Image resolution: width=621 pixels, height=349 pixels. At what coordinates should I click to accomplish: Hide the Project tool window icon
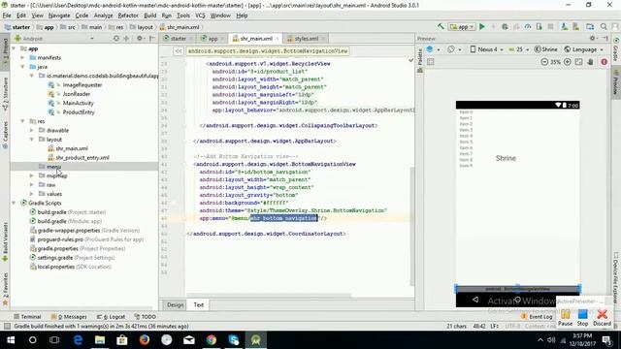(152, 39)
